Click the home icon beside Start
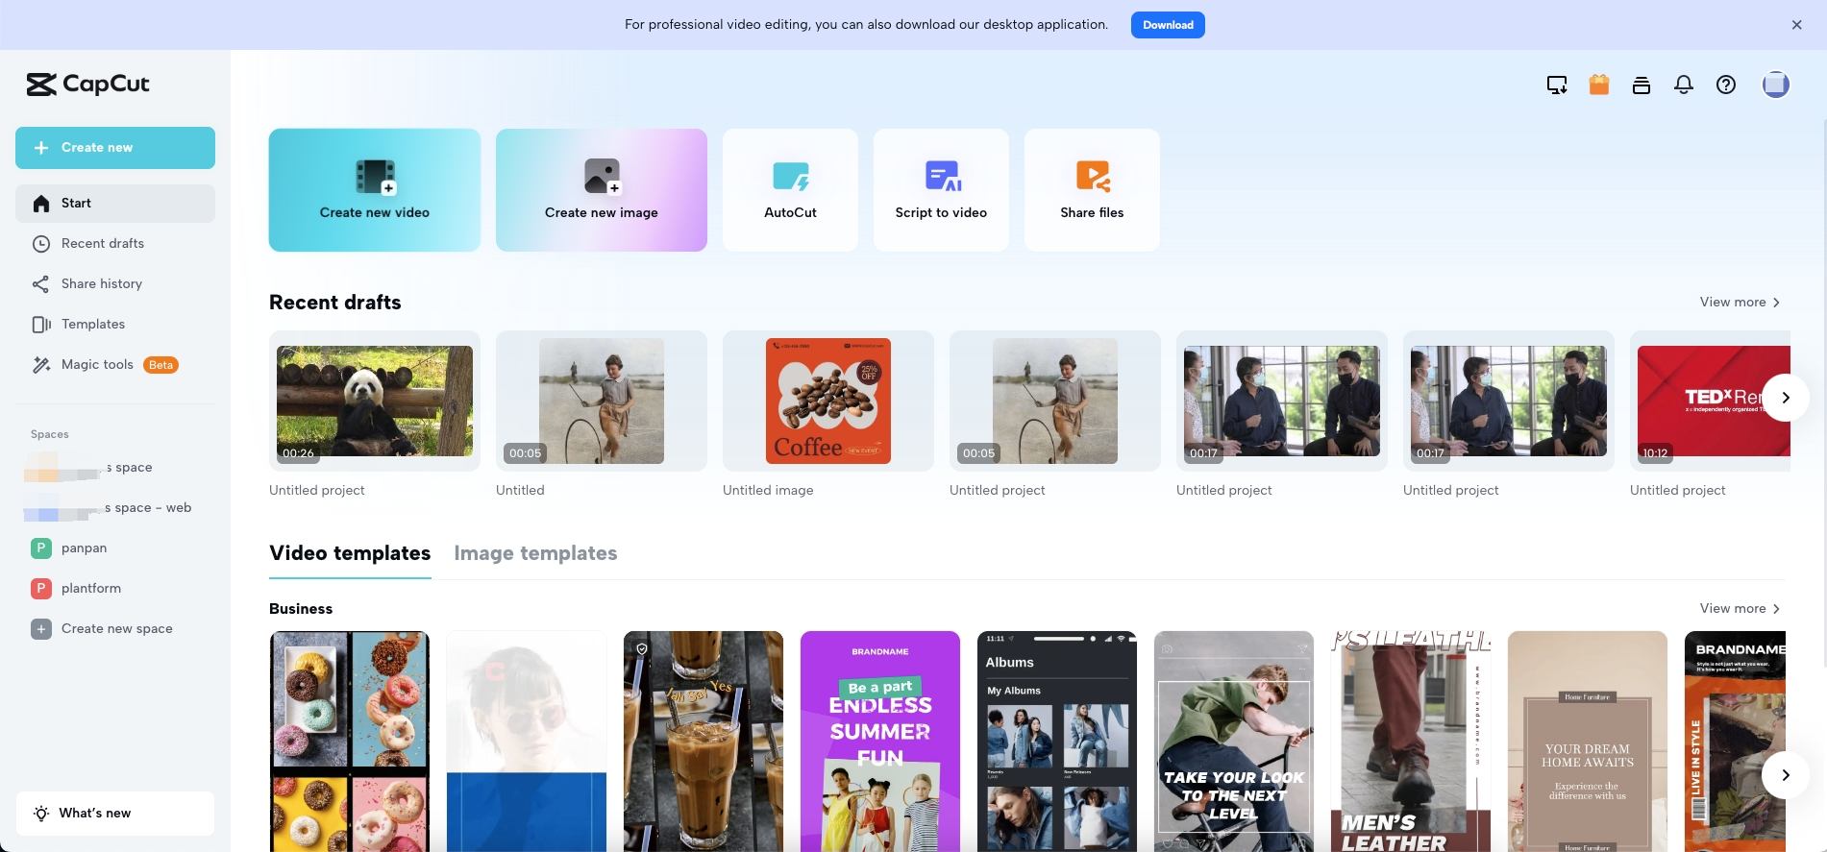The image size is (1827, 852). coord(40,204)
